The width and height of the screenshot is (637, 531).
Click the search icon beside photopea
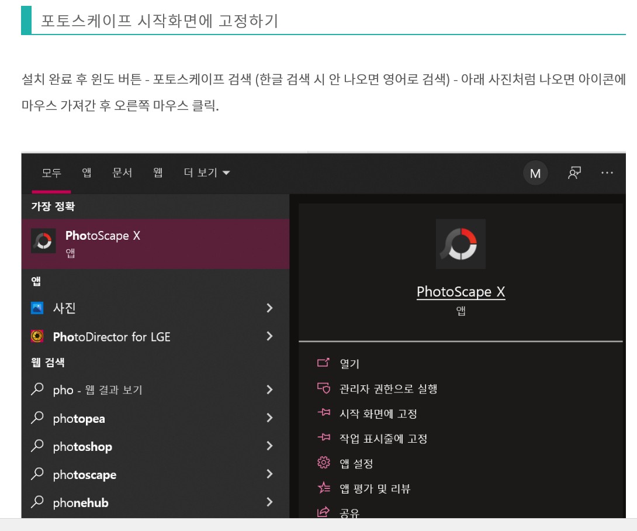click(x=37, y=418)
